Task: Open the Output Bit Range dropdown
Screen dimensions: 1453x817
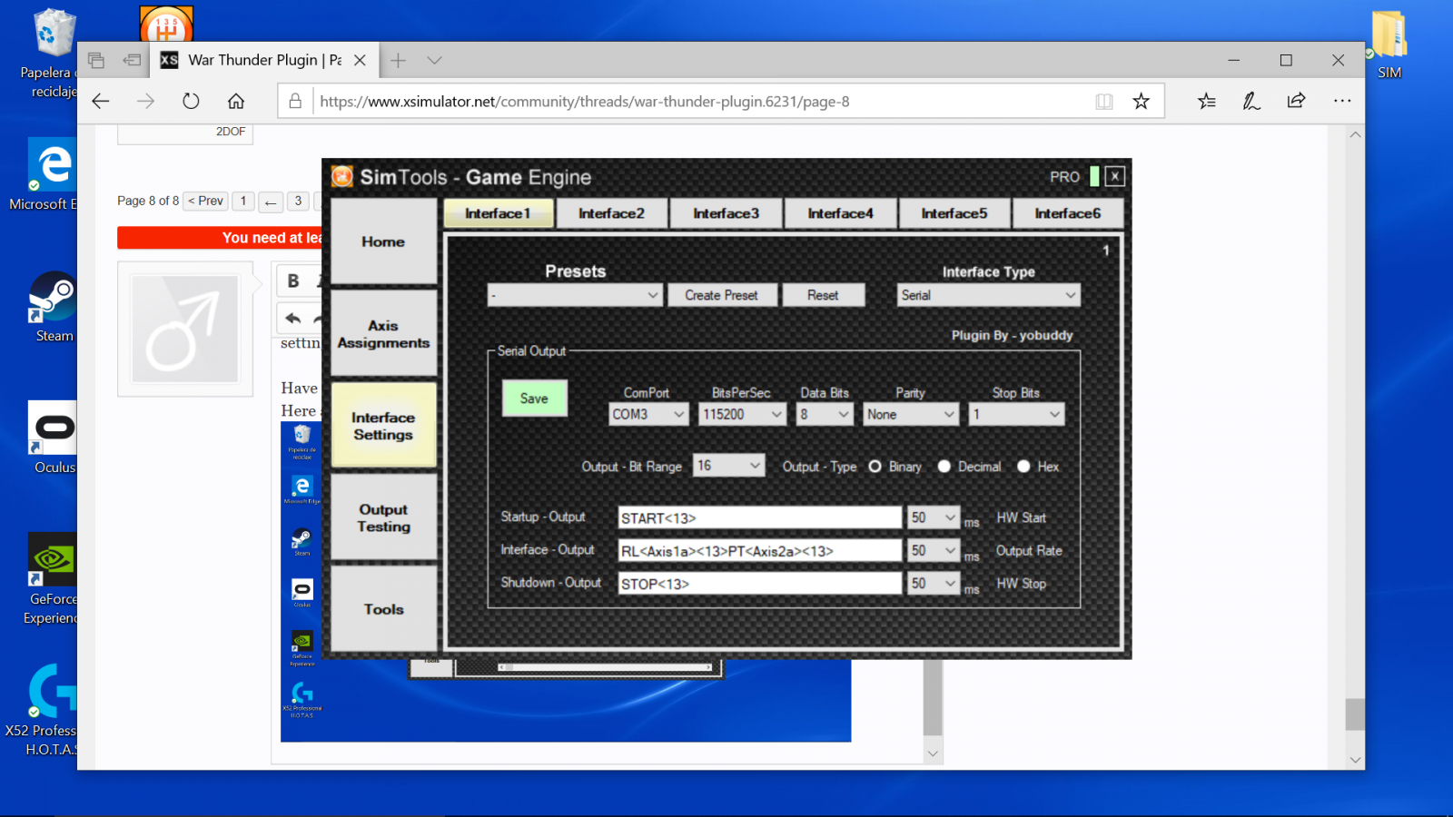Action: click(x=729, y=466)
